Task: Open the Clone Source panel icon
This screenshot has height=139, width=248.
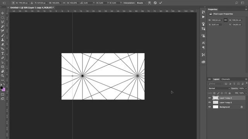Action: coord(203,36)
